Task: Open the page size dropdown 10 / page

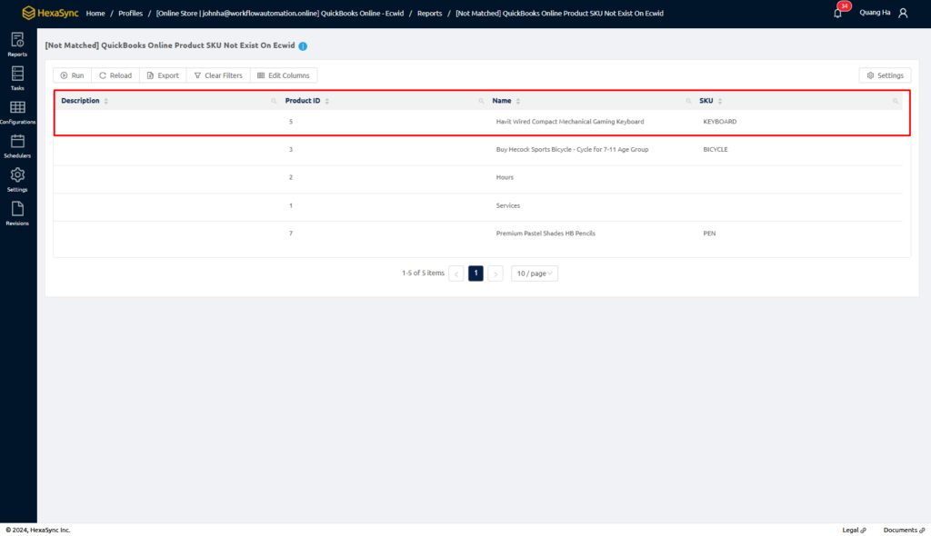Action: 535,273
